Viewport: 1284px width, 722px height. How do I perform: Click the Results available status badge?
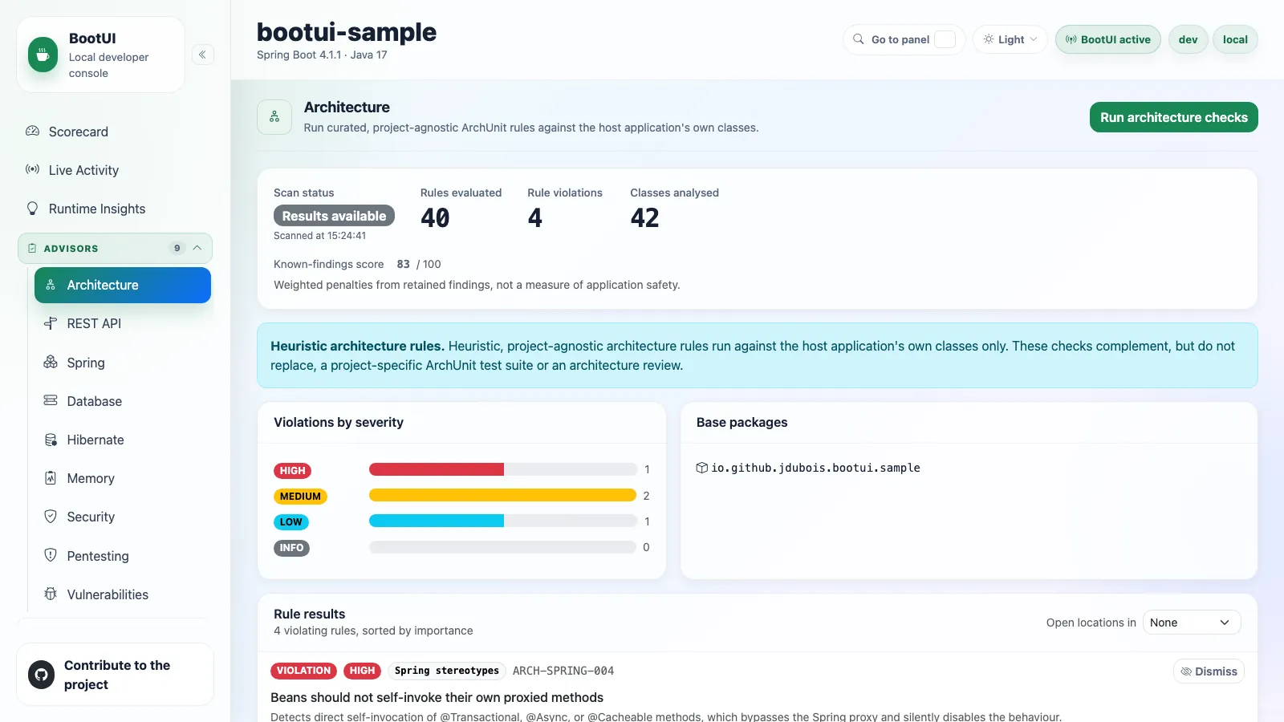coord(334,216)
